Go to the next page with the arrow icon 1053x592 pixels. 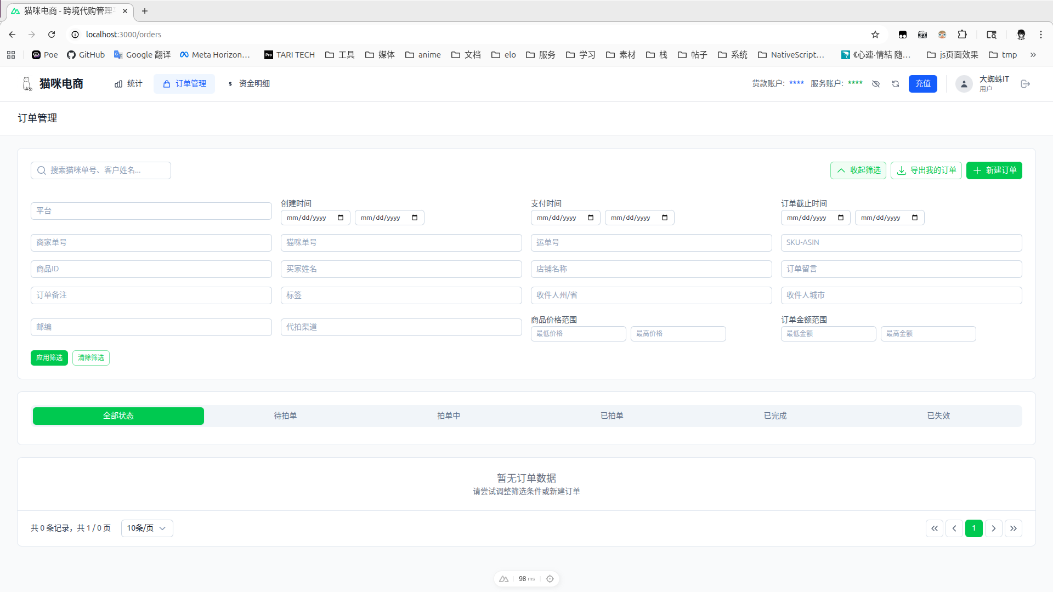pos(993,528)
